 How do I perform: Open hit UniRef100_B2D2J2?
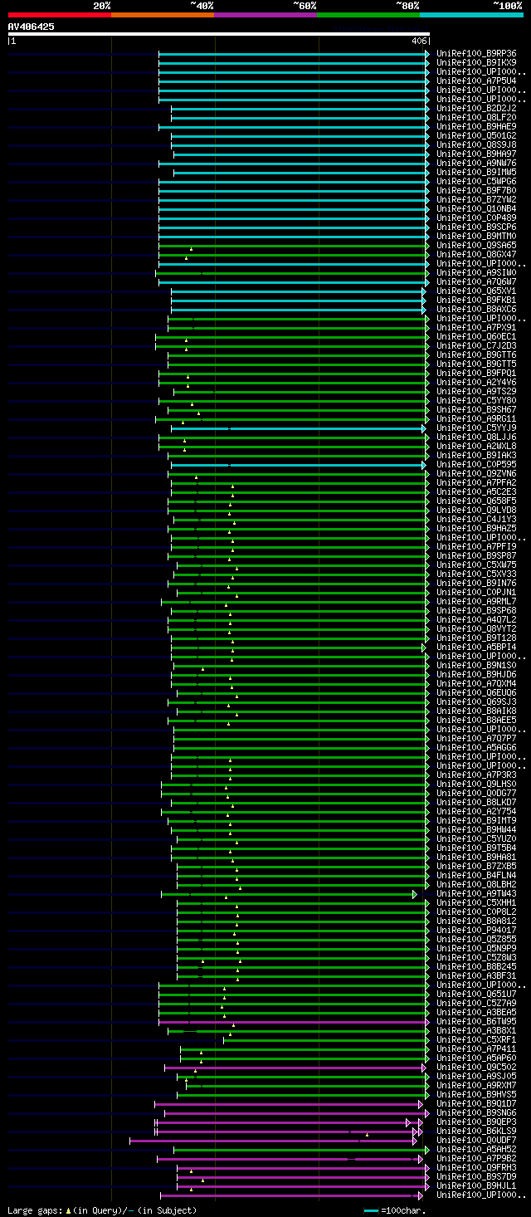(x=476, y=108)
